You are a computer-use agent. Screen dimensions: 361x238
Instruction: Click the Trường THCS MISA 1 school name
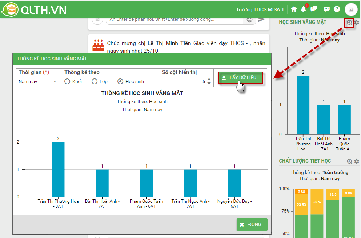pyautogui.click(x=260, y=9)
